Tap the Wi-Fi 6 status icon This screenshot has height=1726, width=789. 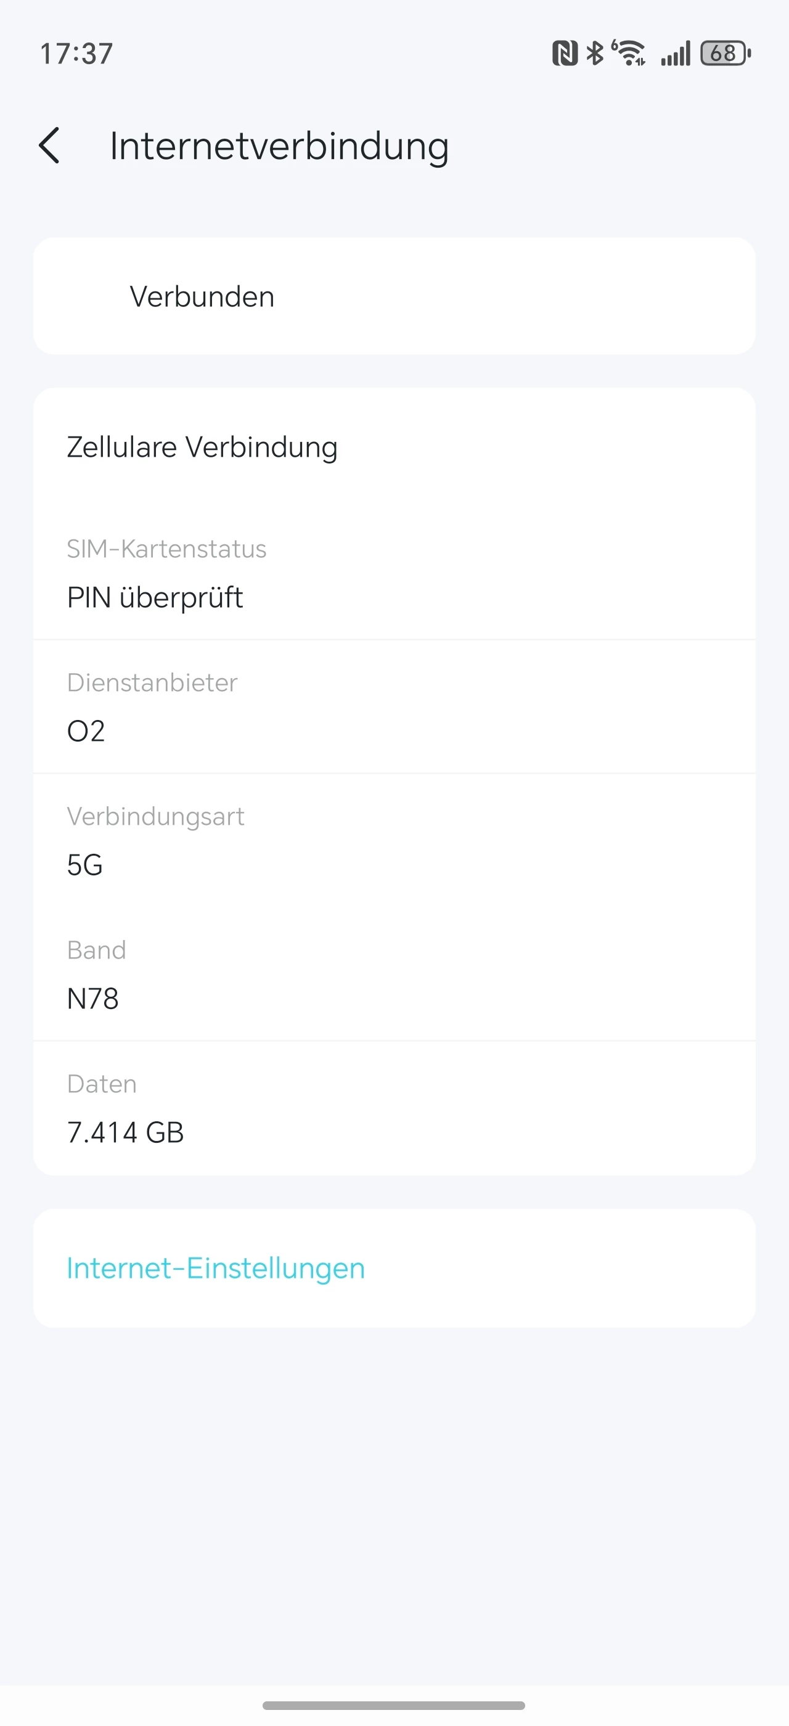pos(628,53)
